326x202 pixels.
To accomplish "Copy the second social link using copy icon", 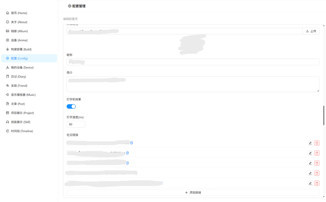I will pyautogui.click(x=128, y=153).
